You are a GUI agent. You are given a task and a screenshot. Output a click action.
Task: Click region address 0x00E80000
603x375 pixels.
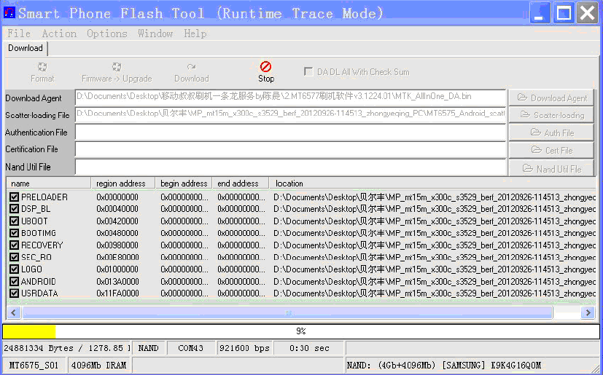[117, 258]
